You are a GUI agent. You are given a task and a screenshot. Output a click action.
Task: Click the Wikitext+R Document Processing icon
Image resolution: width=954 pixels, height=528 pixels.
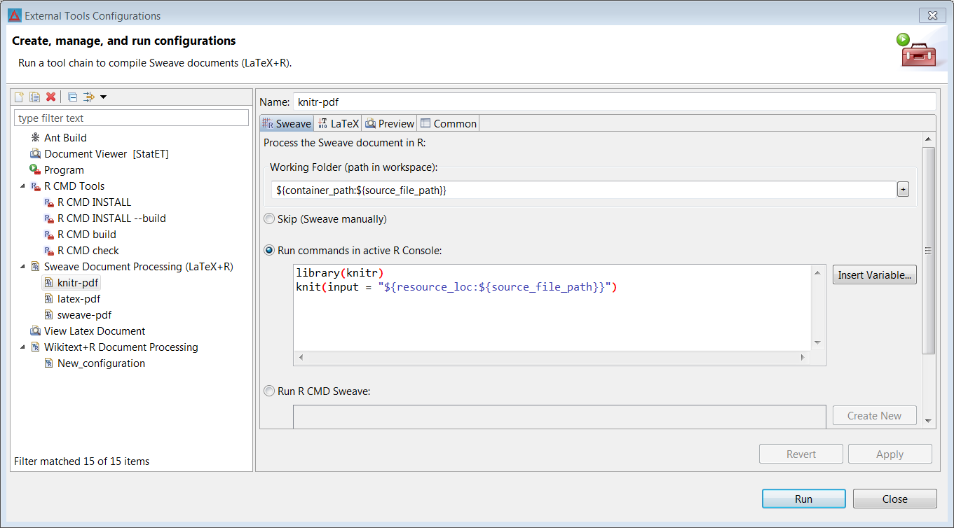tap(35, 347)
